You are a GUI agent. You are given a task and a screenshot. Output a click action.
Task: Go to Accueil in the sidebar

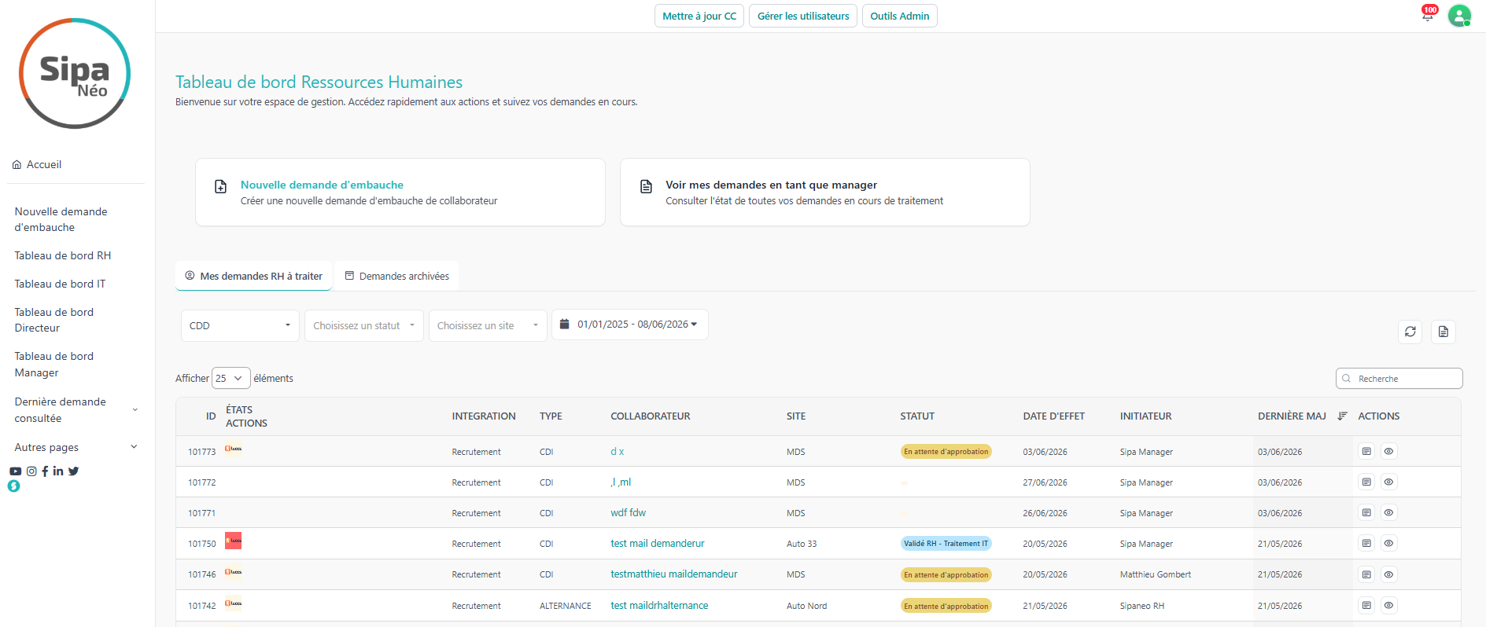36,164
